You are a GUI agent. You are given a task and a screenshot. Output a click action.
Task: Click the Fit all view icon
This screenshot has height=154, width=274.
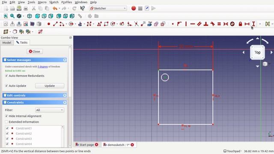pos(6,16)
